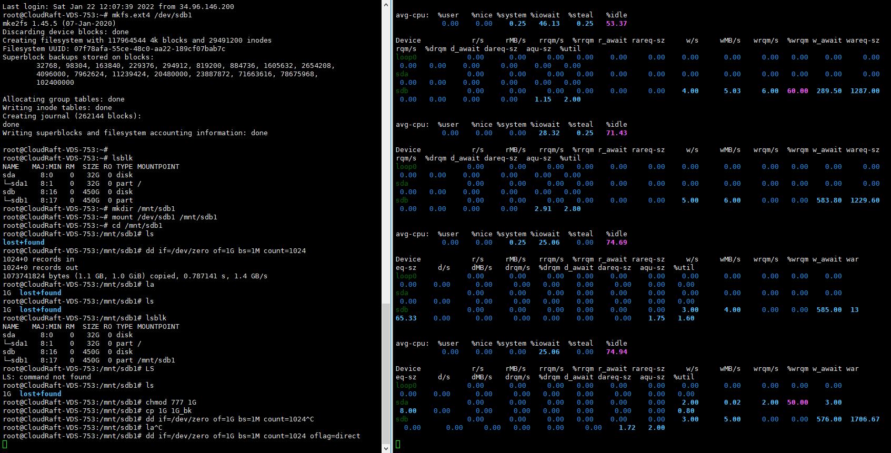Click the sdb w_await value 289.50
Viewport: 891px width, 453px height.
(x=829, y=91)
